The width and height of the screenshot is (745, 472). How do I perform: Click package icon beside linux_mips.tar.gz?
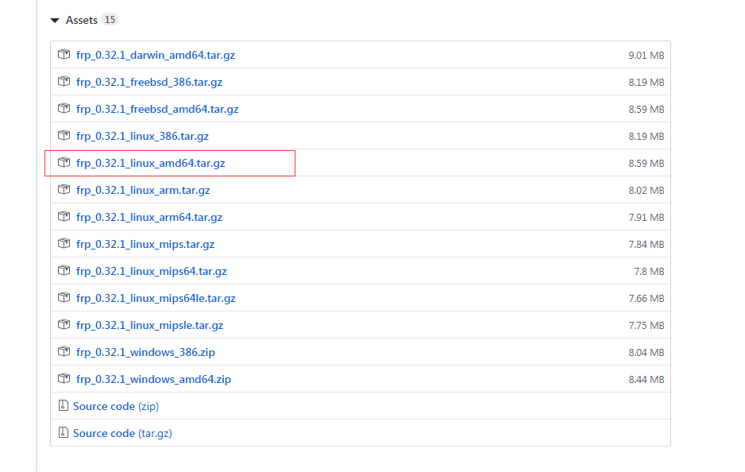coord(64,243)
